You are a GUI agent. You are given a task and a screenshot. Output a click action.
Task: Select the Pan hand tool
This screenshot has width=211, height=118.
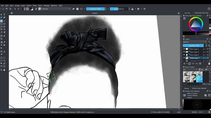click(4, 70)
